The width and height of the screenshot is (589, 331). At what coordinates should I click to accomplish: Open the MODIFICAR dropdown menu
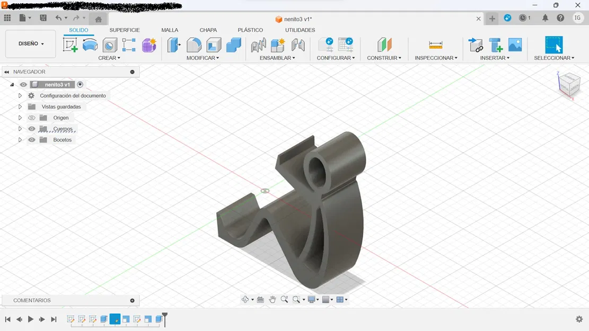click(x=202, y=58)
